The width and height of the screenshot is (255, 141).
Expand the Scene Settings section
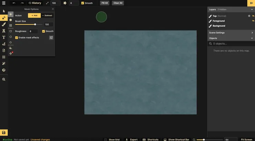pyautogui.click(x=252, y=33)
